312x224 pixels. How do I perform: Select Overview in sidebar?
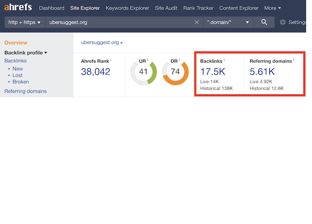[16, 42]
